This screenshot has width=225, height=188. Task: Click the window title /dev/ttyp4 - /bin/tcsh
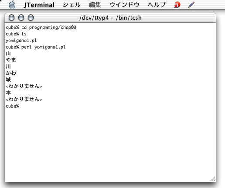coord(110,18)
